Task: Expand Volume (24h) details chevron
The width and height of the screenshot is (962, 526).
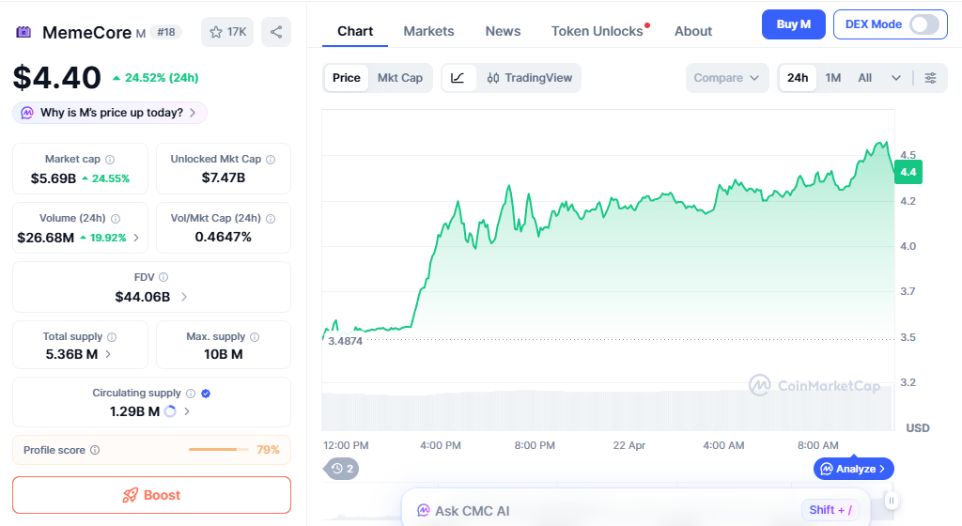Action: pos(136,238)
